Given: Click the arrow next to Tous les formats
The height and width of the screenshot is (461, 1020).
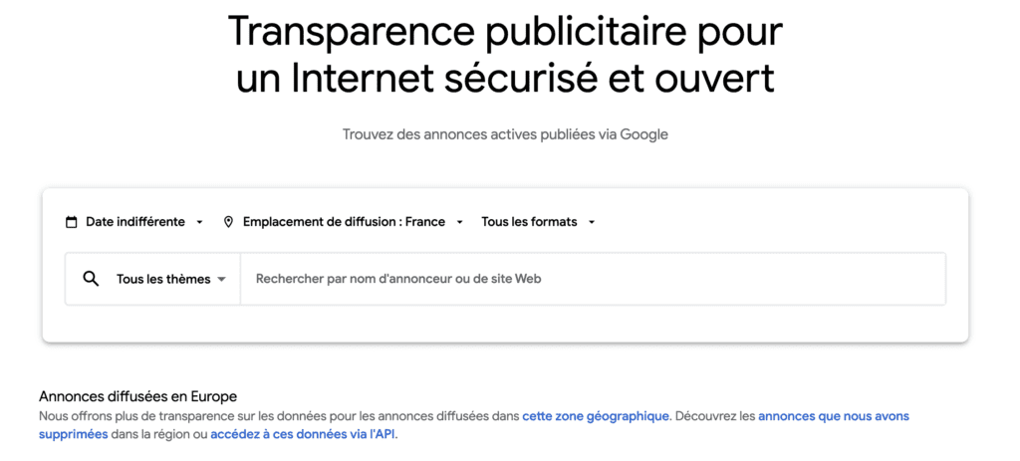Looking at the screenshot, I should (592, 222).
